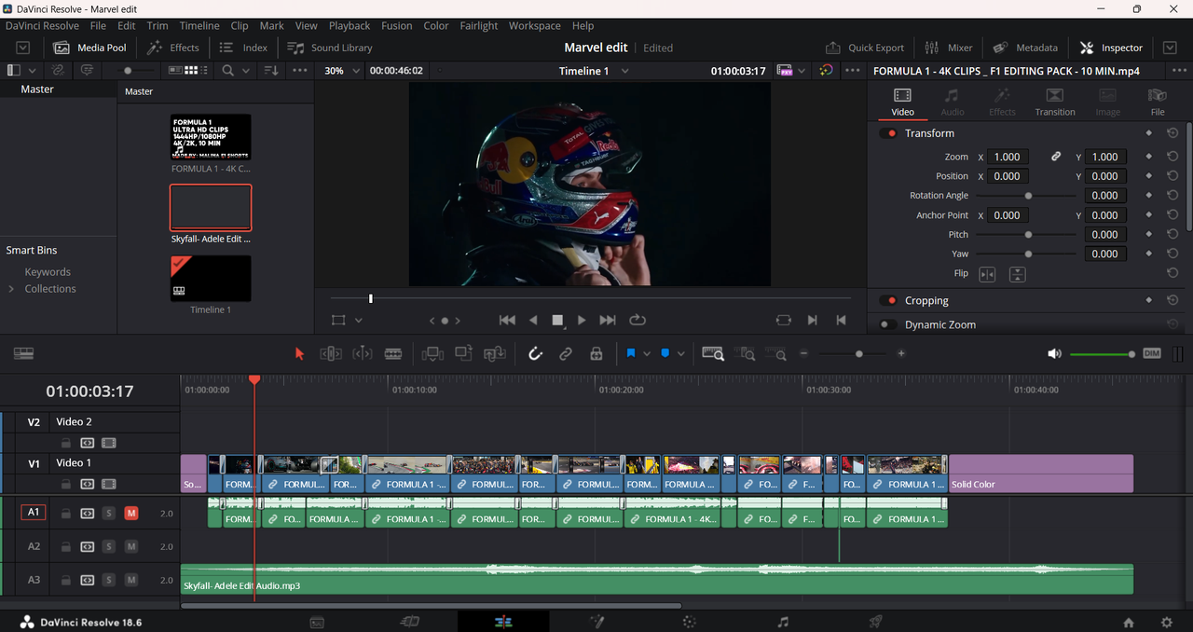Open the Playback menu
The width and height of the screenshot is (1193, 632).
[x=350, y=26]
